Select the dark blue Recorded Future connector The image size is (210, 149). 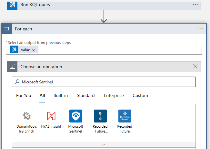(100, 116)
